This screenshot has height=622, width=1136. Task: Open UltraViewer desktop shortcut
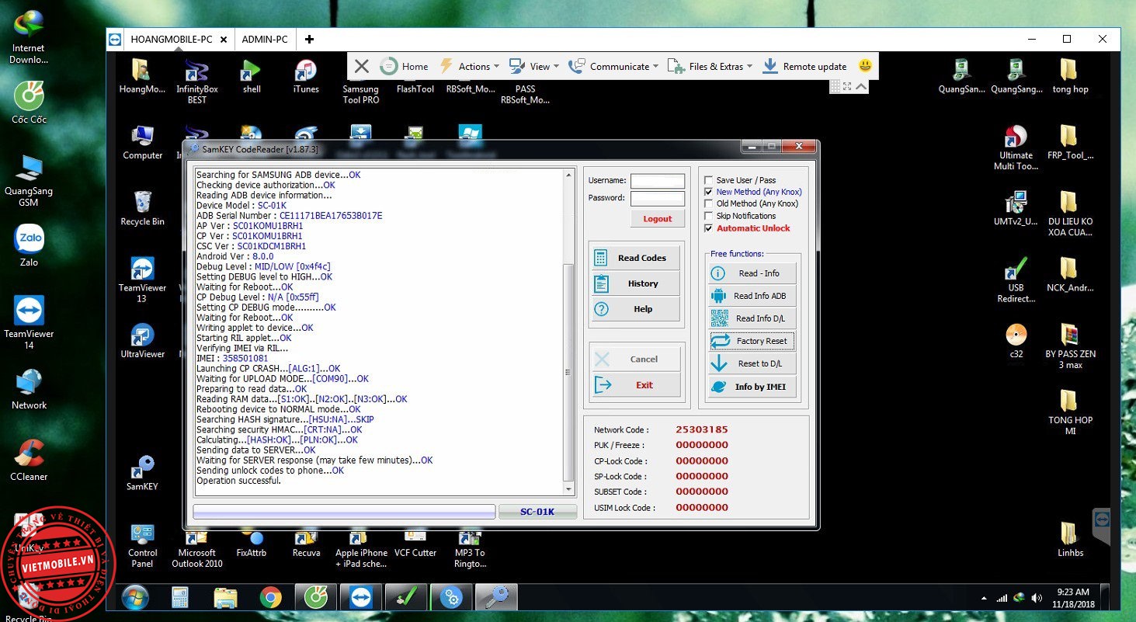tap(143, 341)
